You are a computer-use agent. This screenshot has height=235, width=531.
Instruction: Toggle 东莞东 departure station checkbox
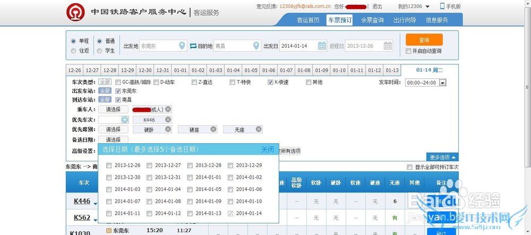point(118,91)
